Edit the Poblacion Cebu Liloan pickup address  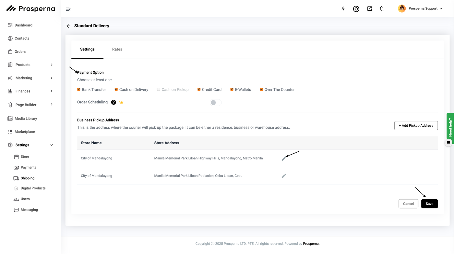[284, 176]
